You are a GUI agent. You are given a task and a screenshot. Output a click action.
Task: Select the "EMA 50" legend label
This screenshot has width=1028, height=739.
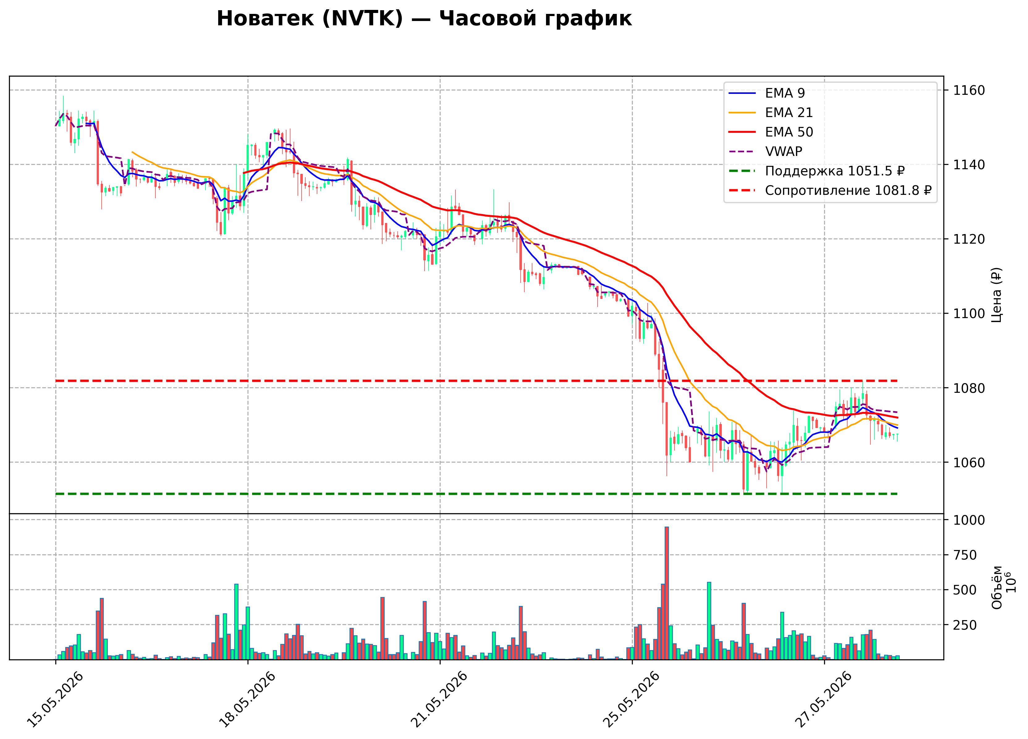point(789,132)
